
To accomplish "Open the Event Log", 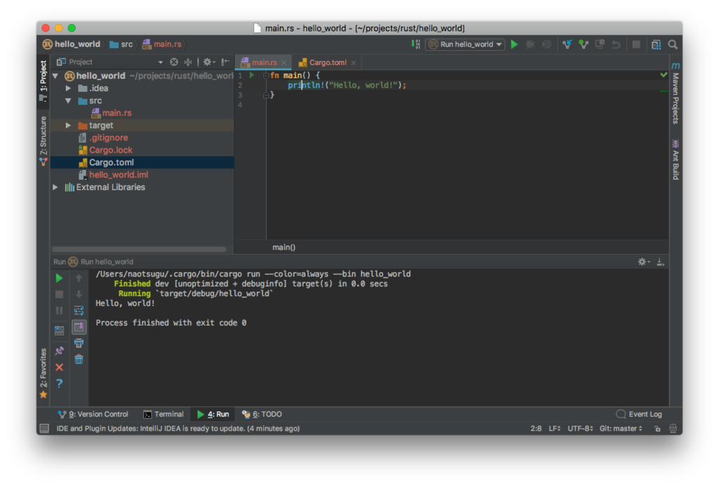I will (x=639, y=414).
